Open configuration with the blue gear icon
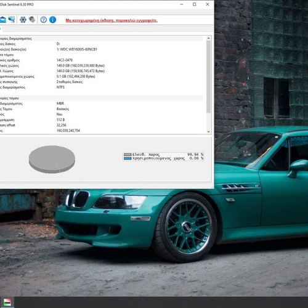 tap(23, 20)
